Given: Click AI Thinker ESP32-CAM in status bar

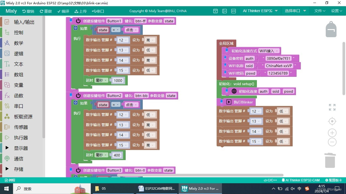Looking at the screenshot, I should [301, 180].
